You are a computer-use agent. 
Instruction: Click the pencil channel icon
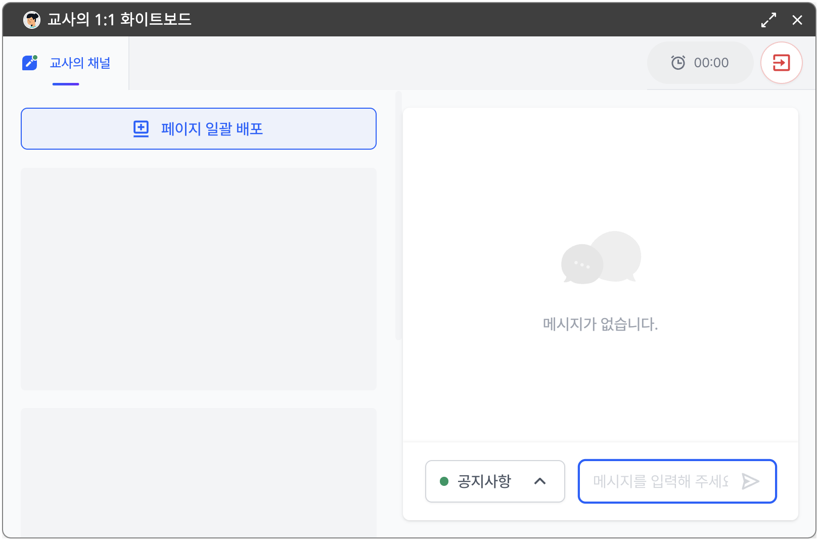click(x=30, y=63)
